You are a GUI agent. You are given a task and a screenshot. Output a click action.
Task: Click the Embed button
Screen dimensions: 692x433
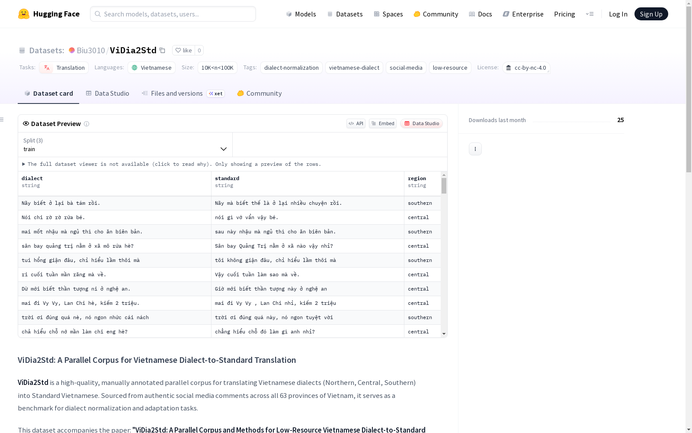pos(383,123)
